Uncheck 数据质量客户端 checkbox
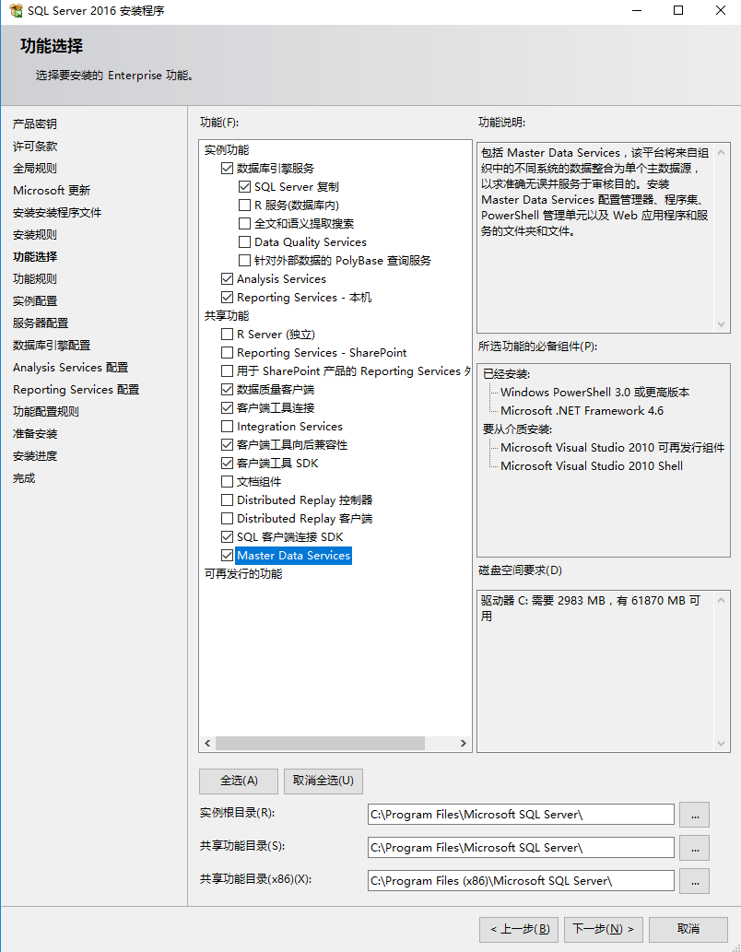 tap(227, 389)
